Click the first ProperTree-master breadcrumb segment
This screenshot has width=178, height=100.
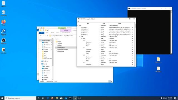click(57, 36)
